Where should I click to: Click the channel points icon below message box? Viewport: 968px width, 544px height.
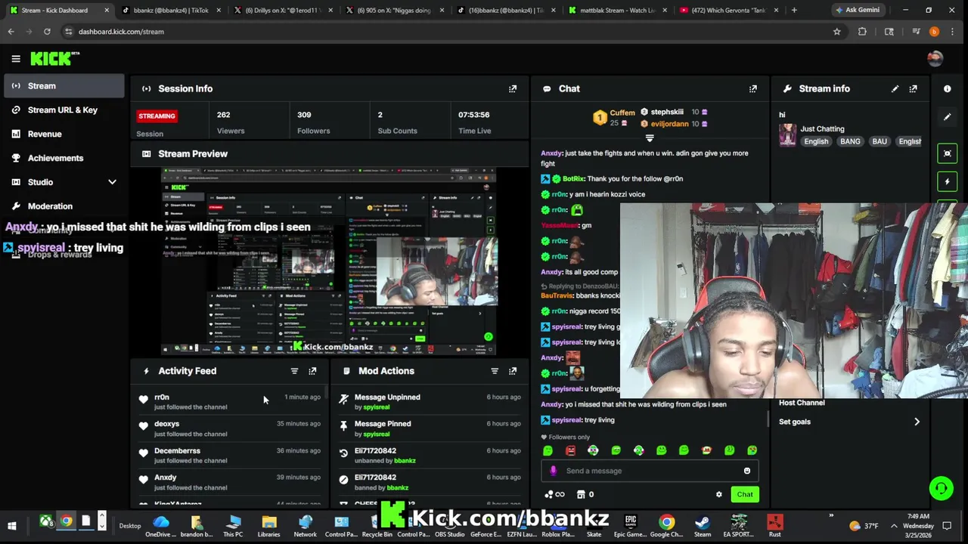[x=554, y=494]
